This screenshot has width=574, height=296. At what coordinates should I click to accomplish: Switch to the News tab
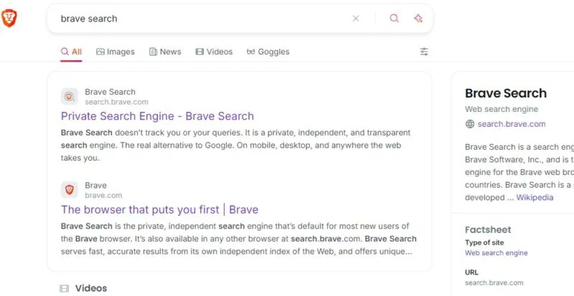click(x=165, y=52)
